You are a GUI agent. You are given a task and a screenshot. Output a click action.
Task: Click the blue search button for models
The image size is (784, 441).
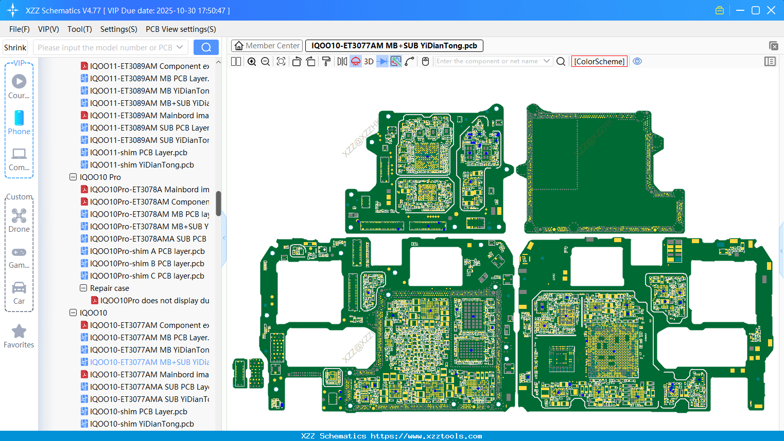click(206, 47)
